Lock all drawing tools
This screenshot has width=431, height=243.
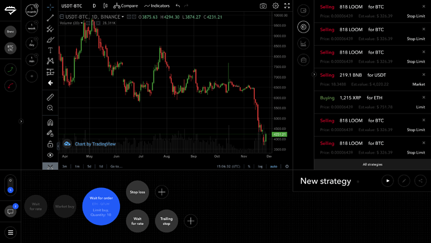pos(51,144)
